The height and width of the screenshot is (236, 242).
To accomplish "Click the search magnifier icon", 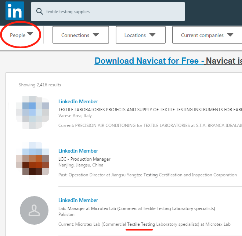I will pyautogui.click(x=40, y=12).
